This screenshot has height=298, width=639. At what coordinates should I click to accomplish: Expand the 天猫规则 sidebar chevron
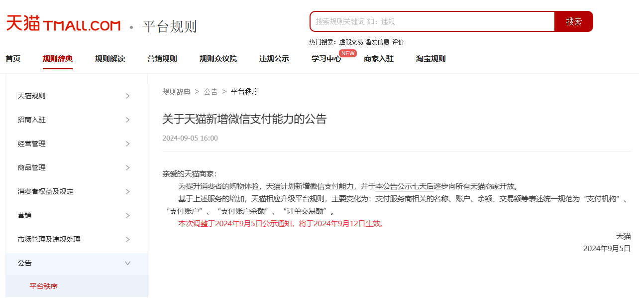tap(127, 96)
